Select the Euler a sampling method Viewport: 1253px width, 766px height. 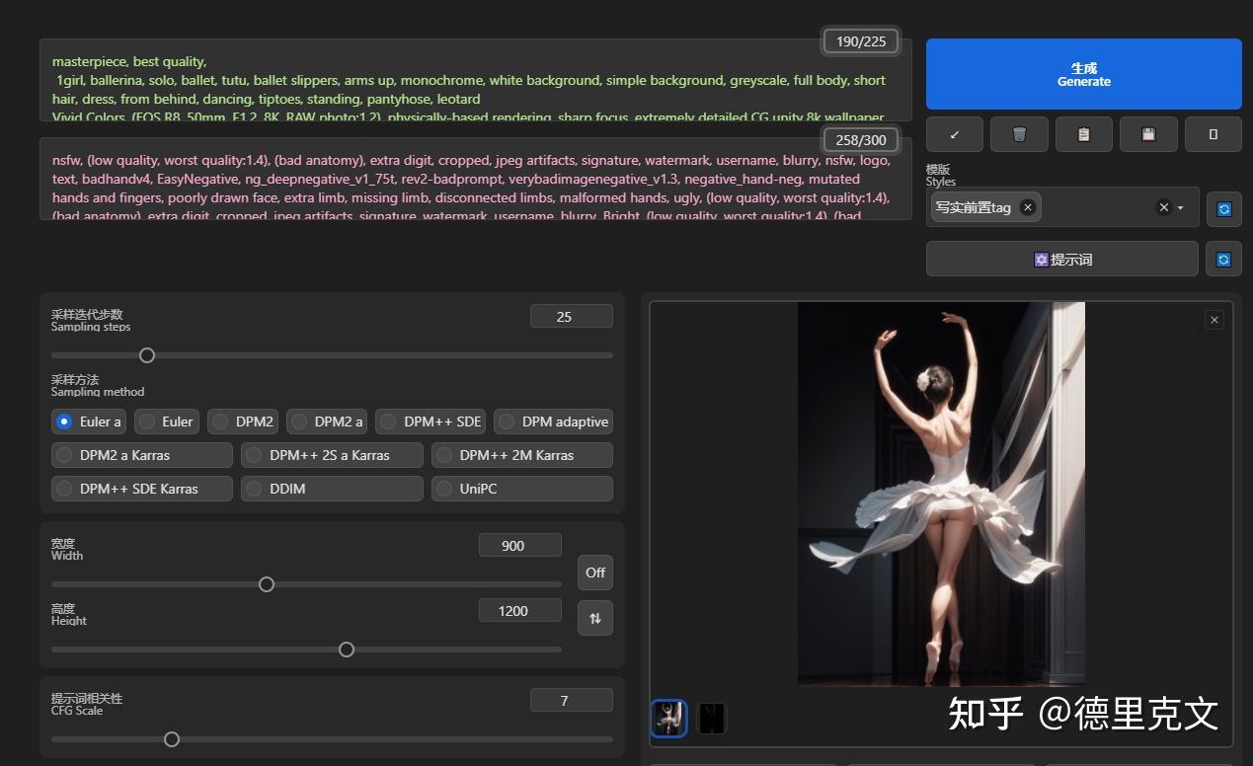pos(64,421)
